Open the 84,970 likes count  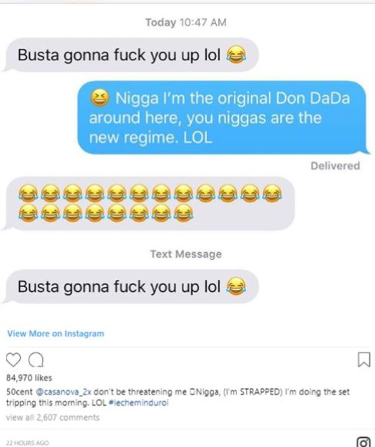(x=29, y=378)
